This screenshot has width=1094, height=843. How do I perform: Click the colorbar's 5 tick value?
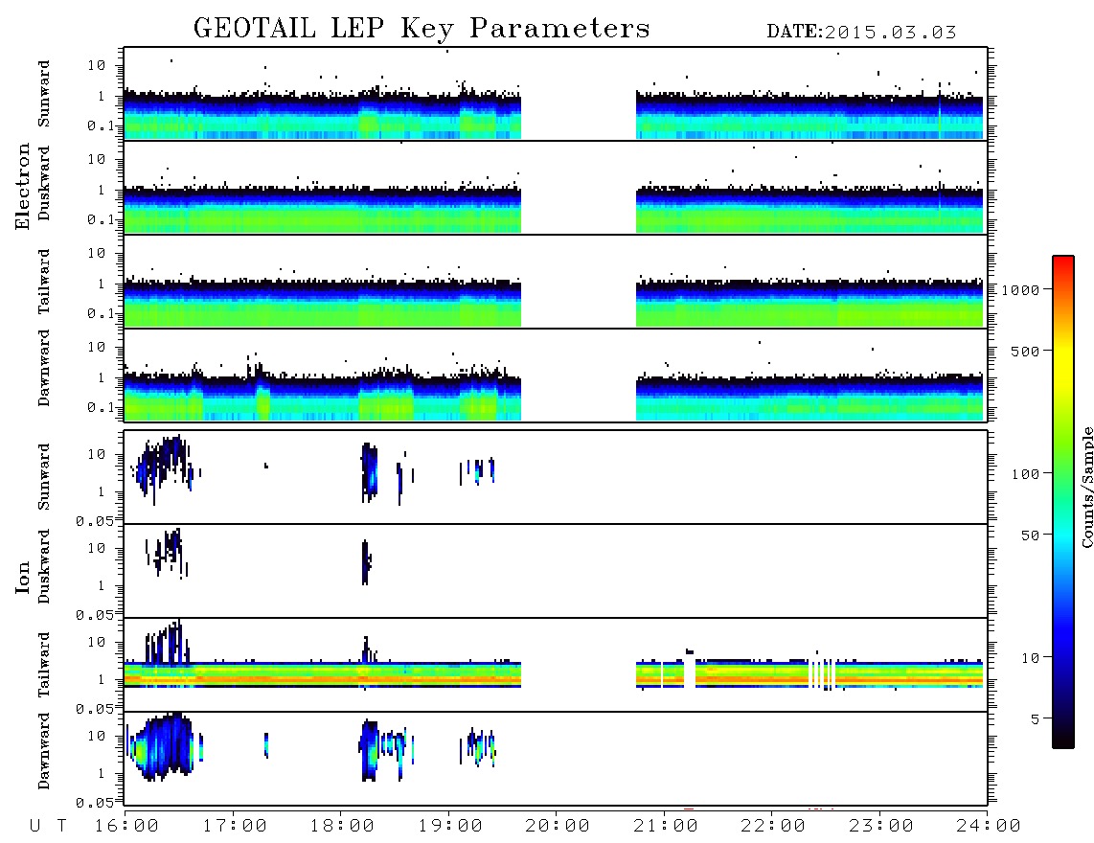[x=1036, y=719]
